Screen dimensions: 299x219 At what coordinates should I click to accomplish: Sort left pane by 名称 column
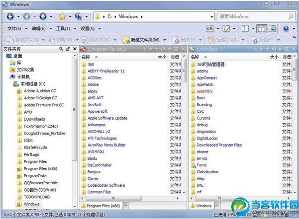coord(86,57)
